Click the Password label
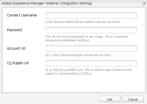This screenshot has height=104, width=147. [14, 30]
